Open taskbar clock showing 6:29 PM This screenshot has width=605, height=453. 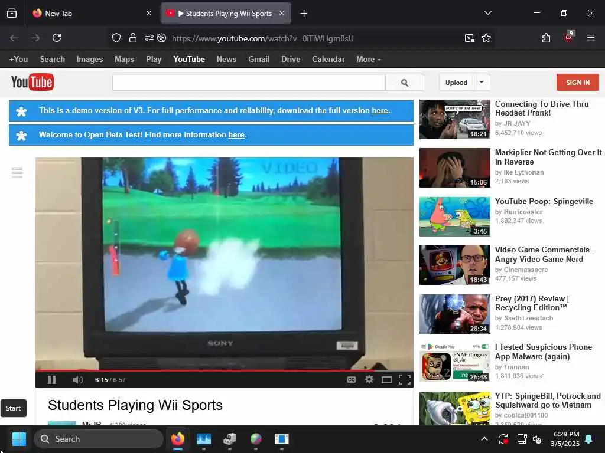pos(565,439)
